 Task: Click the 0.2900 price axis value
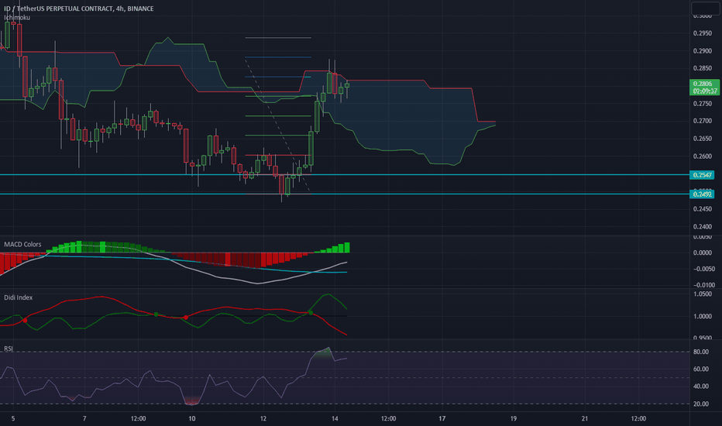click(702, 50)
